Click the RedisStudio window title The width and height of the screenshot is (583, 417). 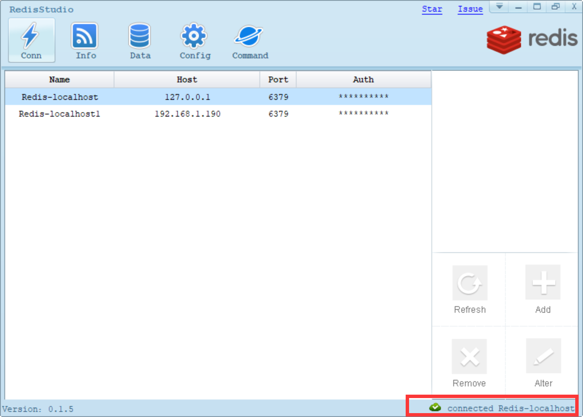tap(41, 9)
